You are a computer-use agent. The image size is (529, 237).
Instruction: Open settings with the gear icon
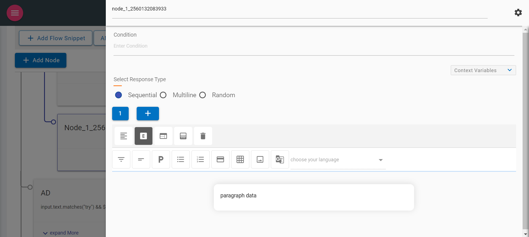pos(518,13)
